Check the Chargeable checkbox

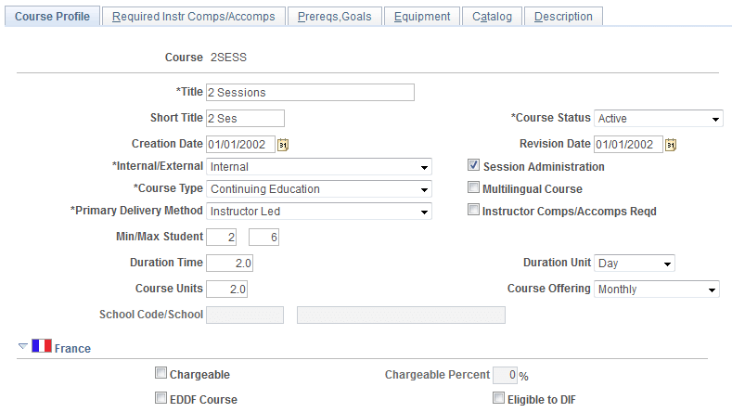[161, 373]
